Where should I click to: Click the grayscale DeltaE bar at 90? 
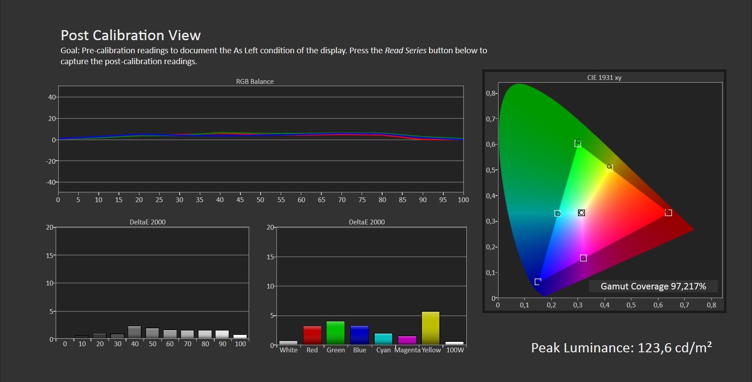222,334
